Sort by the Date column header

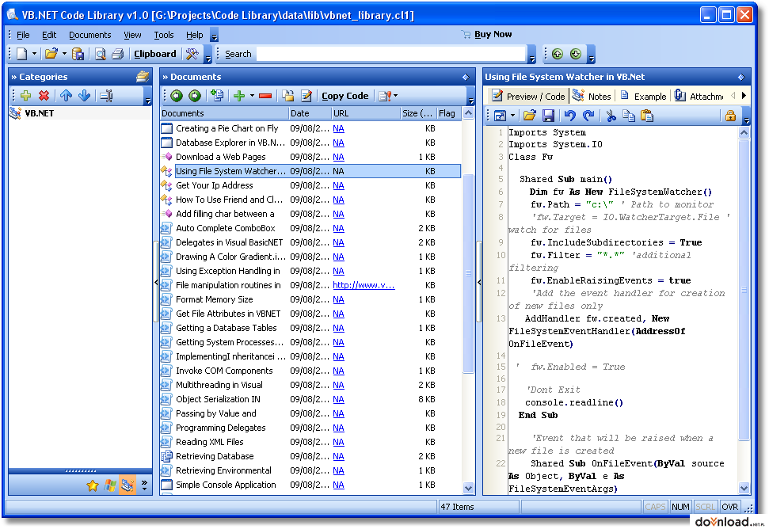tap(310, 113)
